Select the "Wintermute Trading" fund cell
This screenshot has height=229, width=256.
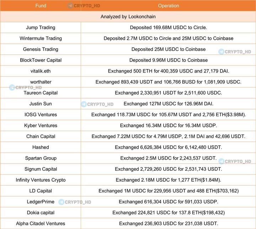(x=41, y=38)
